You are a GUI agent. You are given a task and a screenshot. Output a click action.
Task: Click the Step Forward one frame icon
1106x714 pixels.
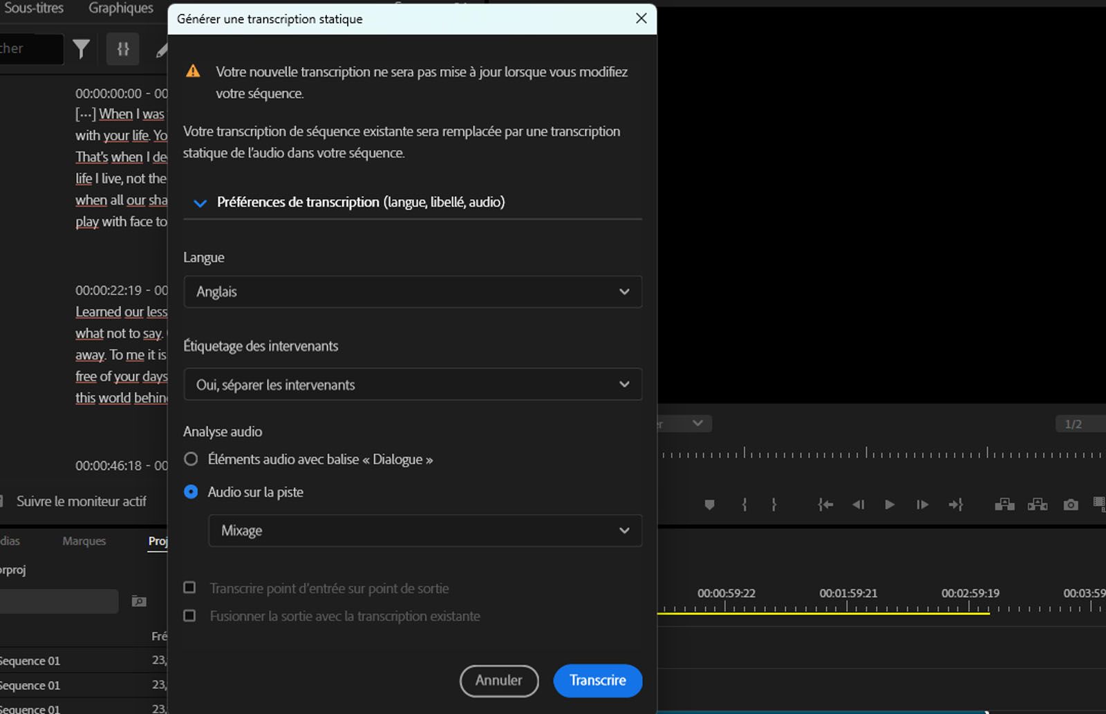922,505
